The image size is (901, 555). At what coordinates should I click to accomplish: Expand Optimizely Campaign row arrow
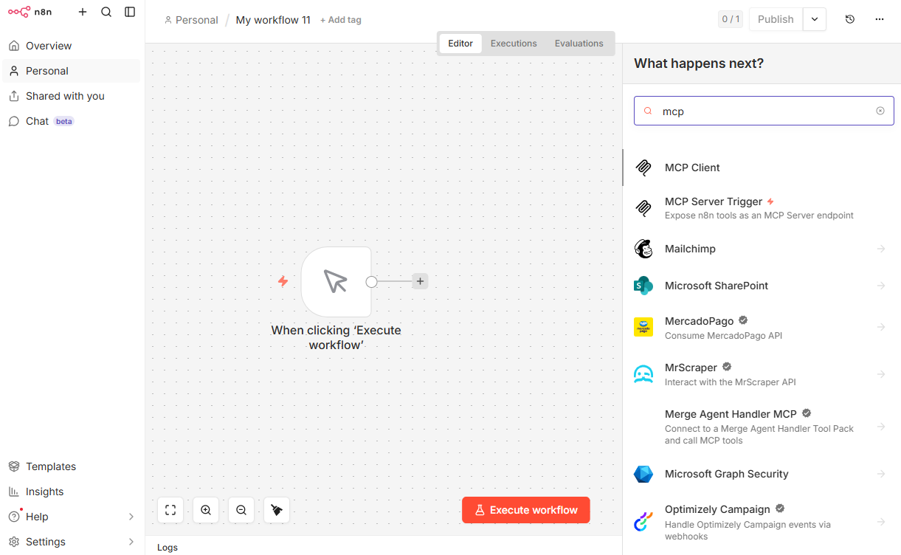881,522
